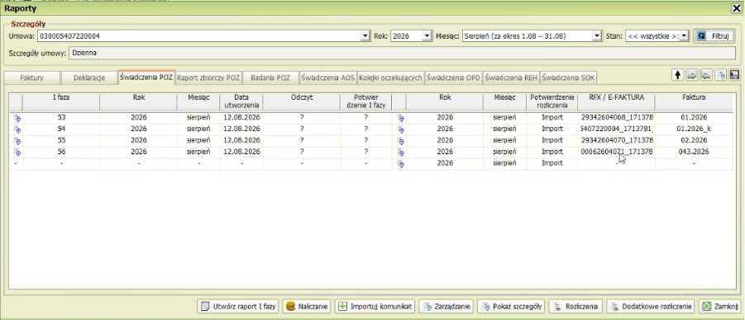Click the Faktura cell 043.2026

click(694, 153)
